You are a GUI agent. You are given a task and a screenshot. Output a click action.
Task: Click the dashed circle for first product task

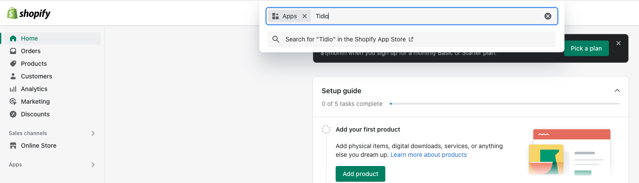point(326,129)
